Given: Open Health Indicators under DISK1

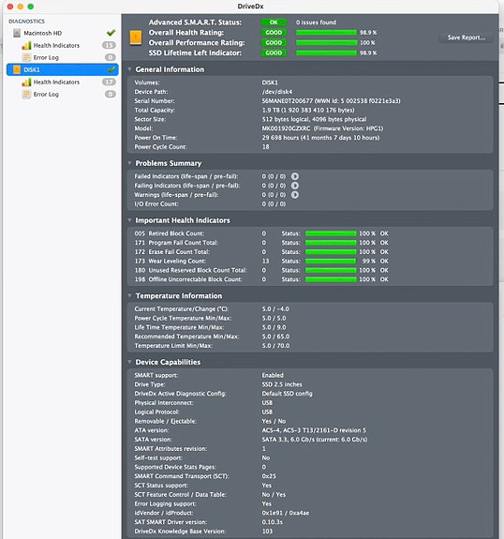Looking at the screenshot, I should (56, 82).
